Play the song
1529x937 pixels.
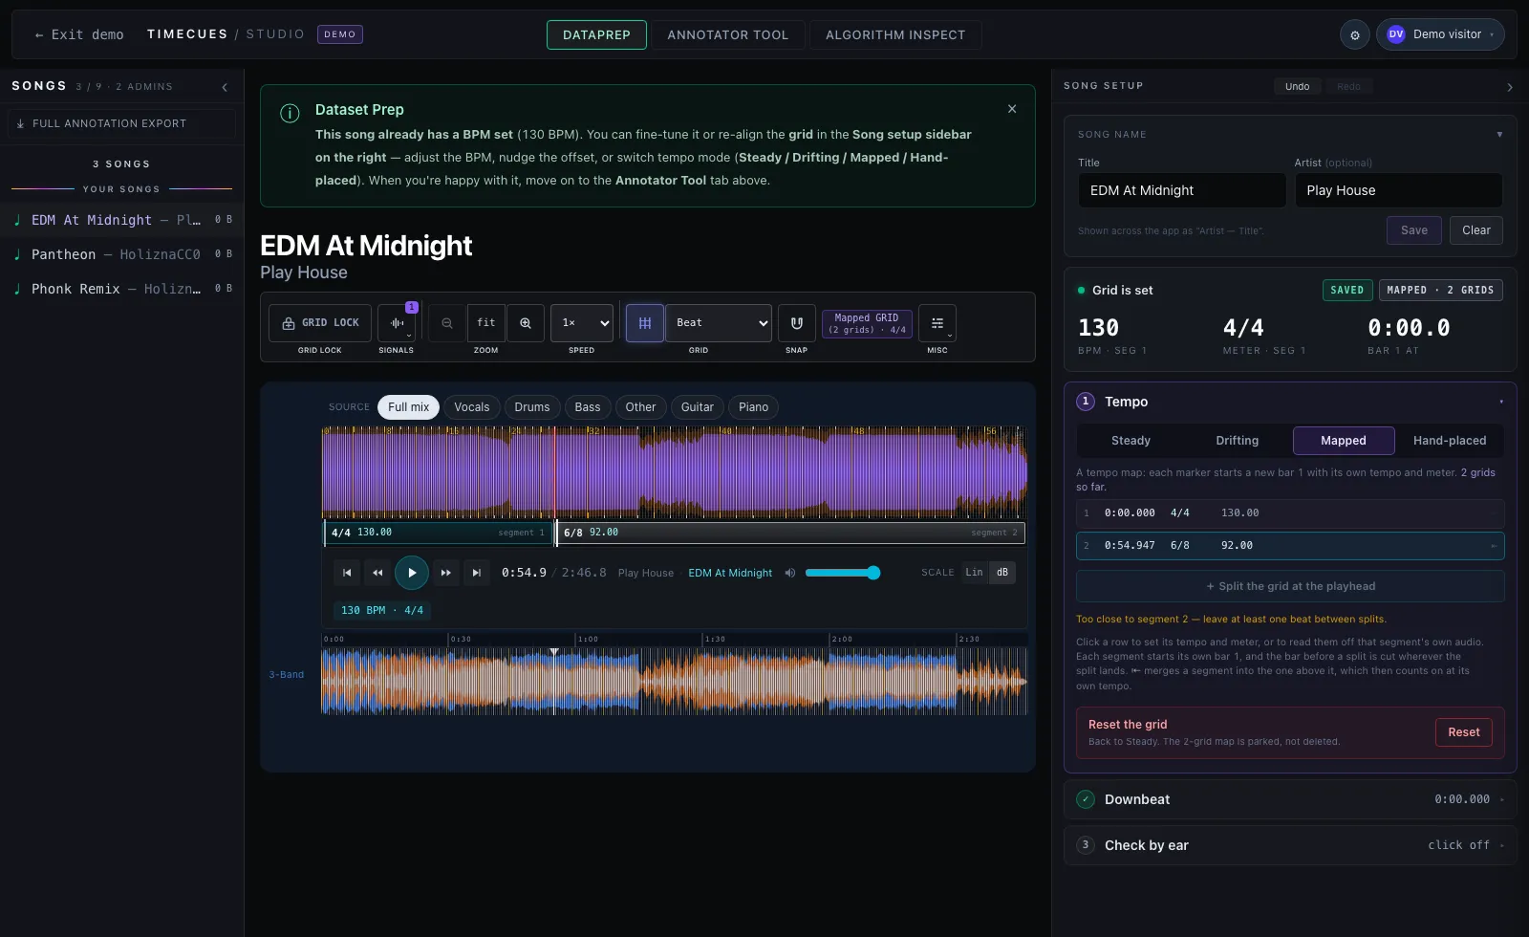(412, 573)
